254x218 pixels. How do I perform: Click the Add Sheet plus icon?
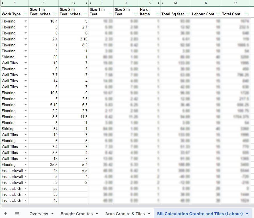[5, 214]
